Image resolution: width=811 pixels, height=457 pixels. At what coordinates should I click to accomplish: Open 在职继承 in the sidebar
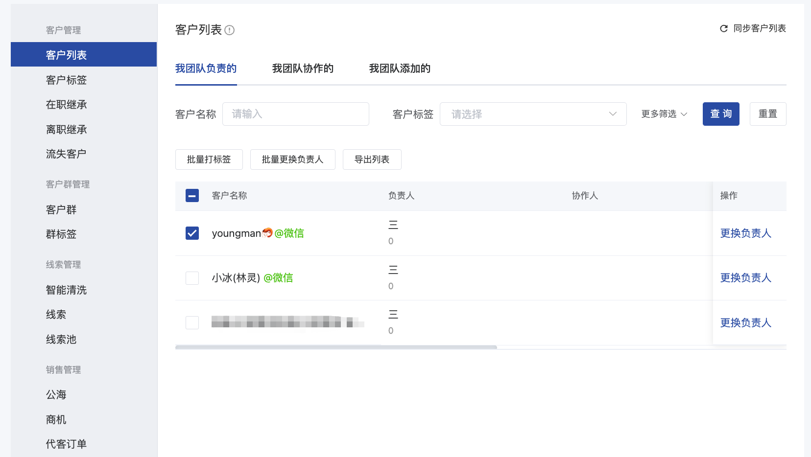pyautogui.click(x=66, y=105)
